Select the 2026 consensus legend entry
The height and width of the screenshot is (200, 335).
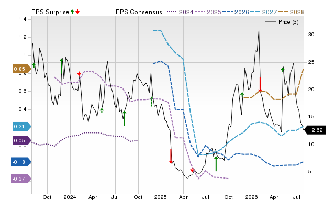click(236, 12)
